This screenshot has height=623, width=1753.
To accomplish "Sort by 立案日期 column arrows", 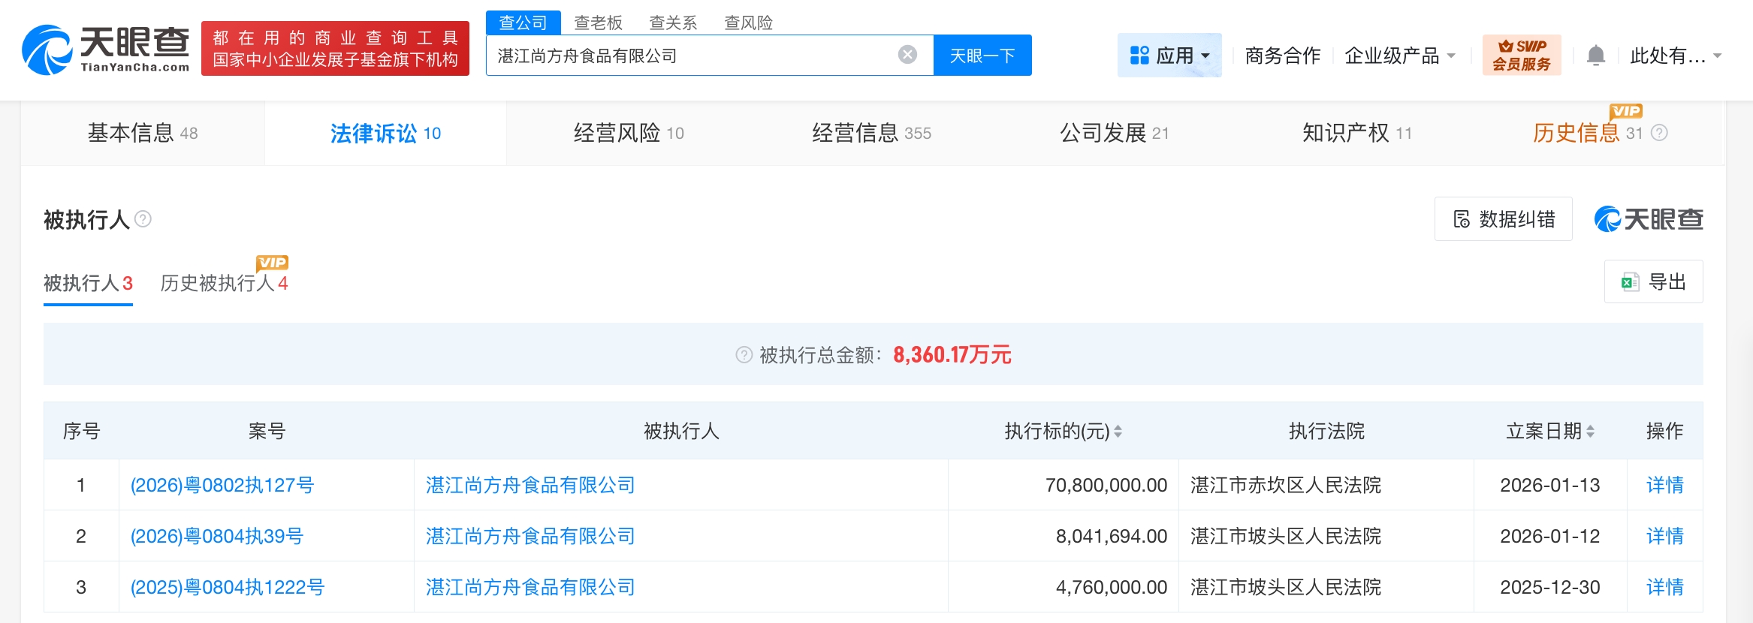I will [x=1590, y=432].
